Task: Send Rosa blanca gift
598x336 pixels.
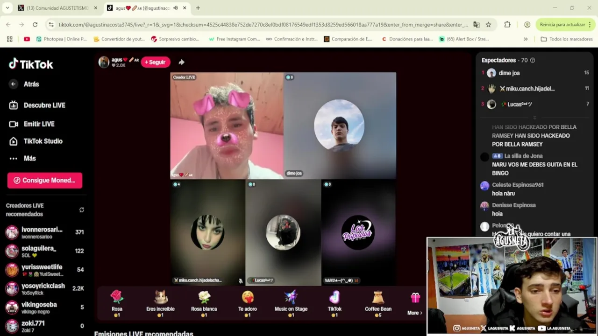Action: (x=204, y=303)
